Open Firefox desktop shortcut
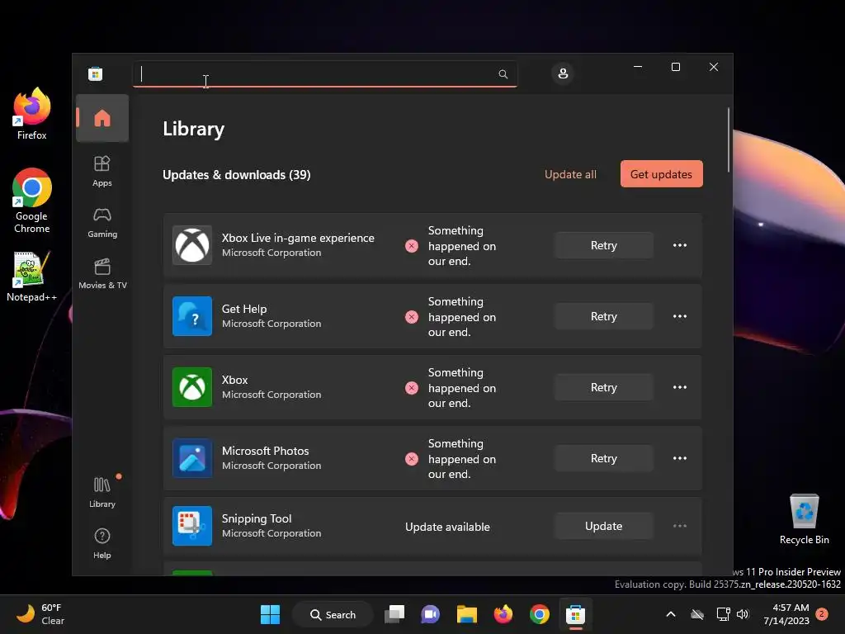Viewport: 845px width, 634px height. coord(32,114)
